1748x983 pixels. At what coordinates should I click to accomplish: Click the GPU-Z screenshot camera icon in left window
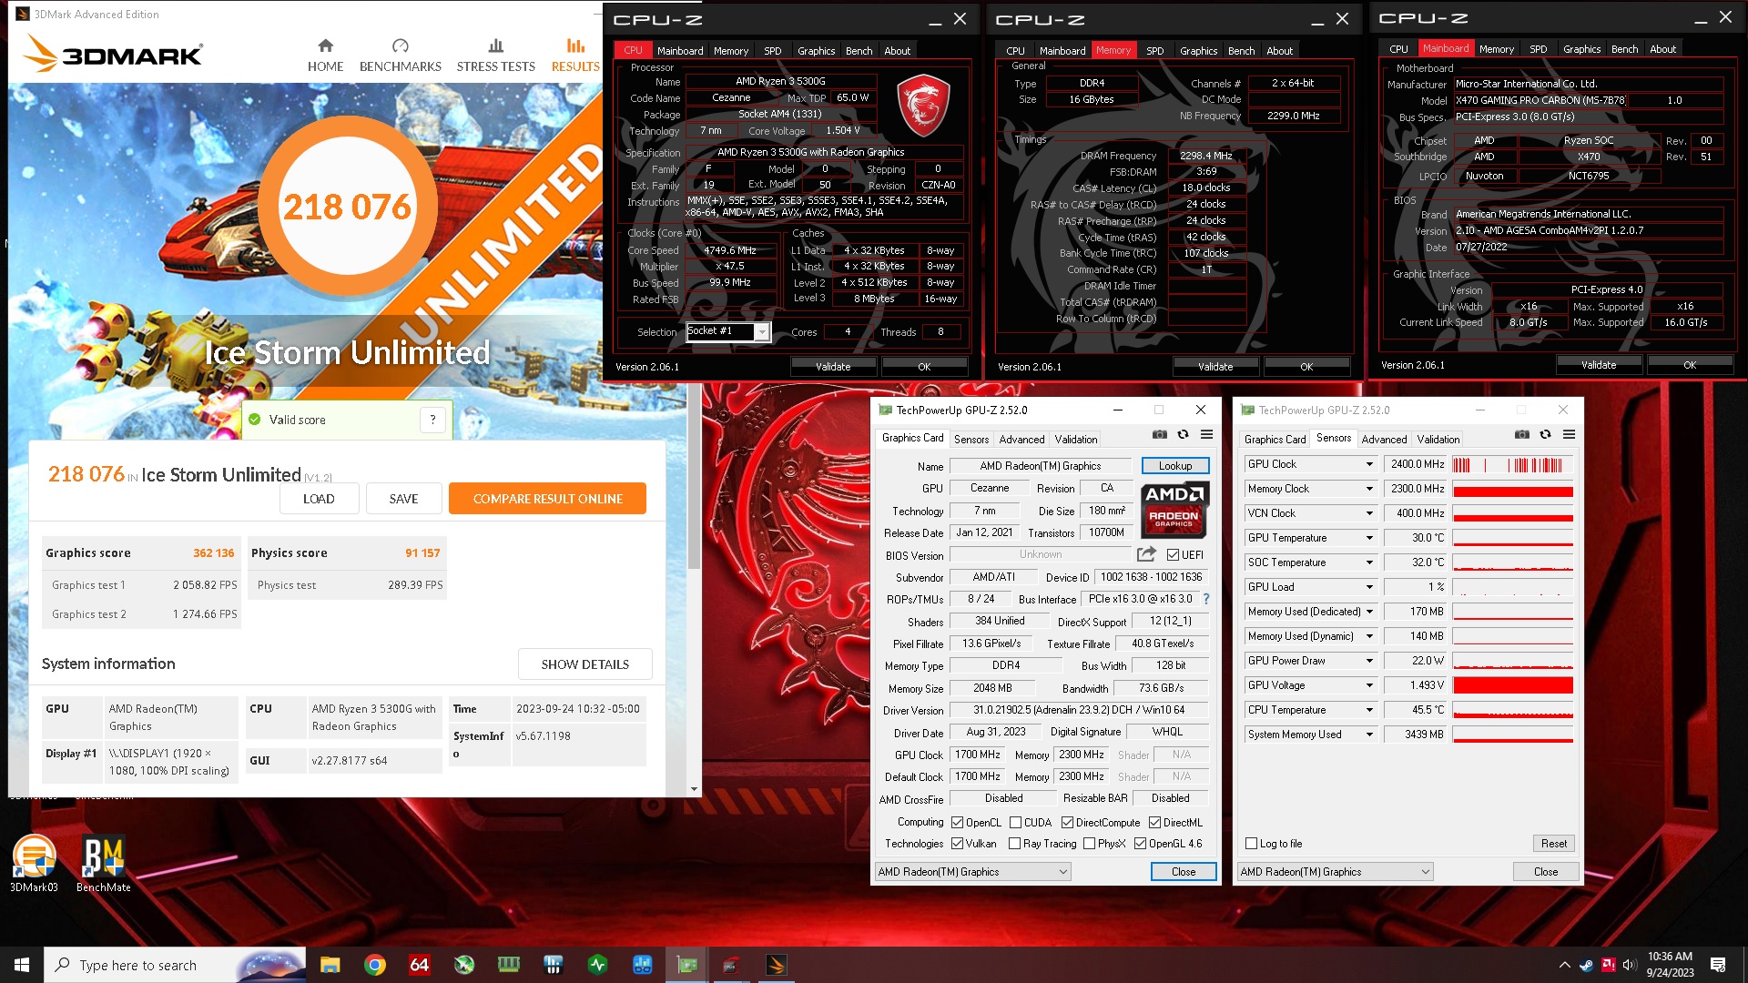coord(1159,435)
